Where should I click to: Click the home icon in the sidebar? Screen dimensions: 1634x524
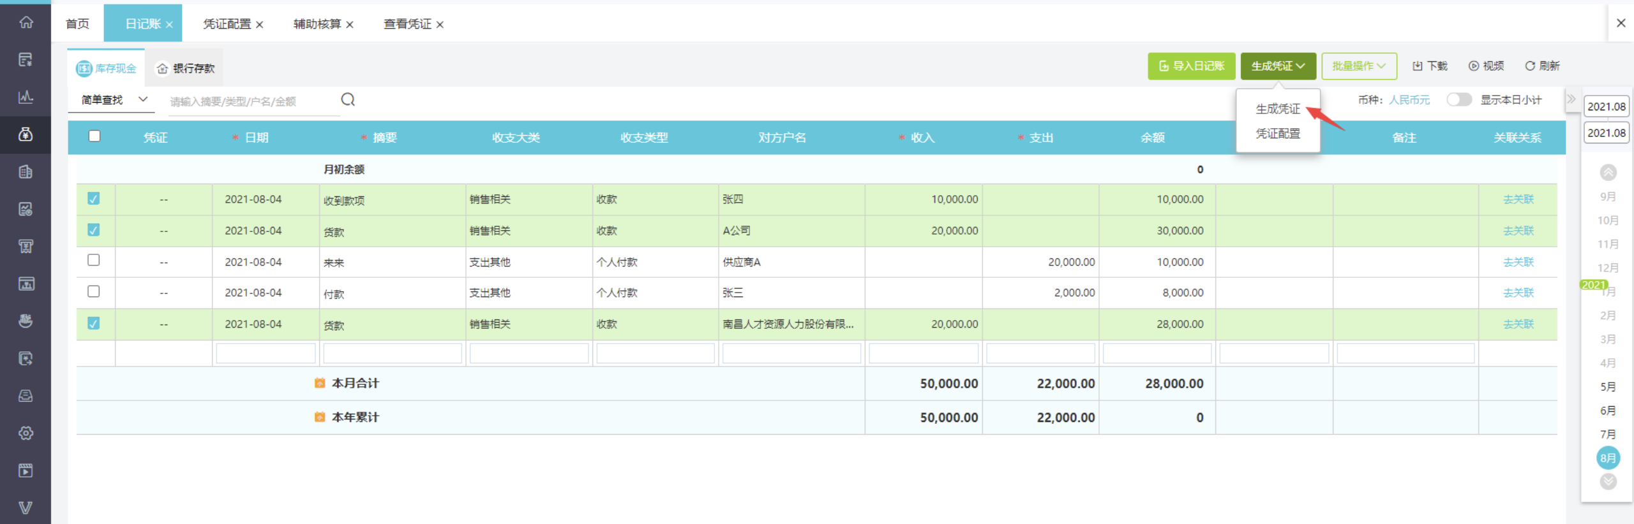tap(26, 22)
